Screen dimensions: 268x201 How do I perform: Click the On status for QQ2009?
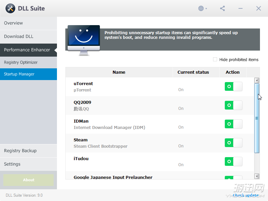pos(181,109)
